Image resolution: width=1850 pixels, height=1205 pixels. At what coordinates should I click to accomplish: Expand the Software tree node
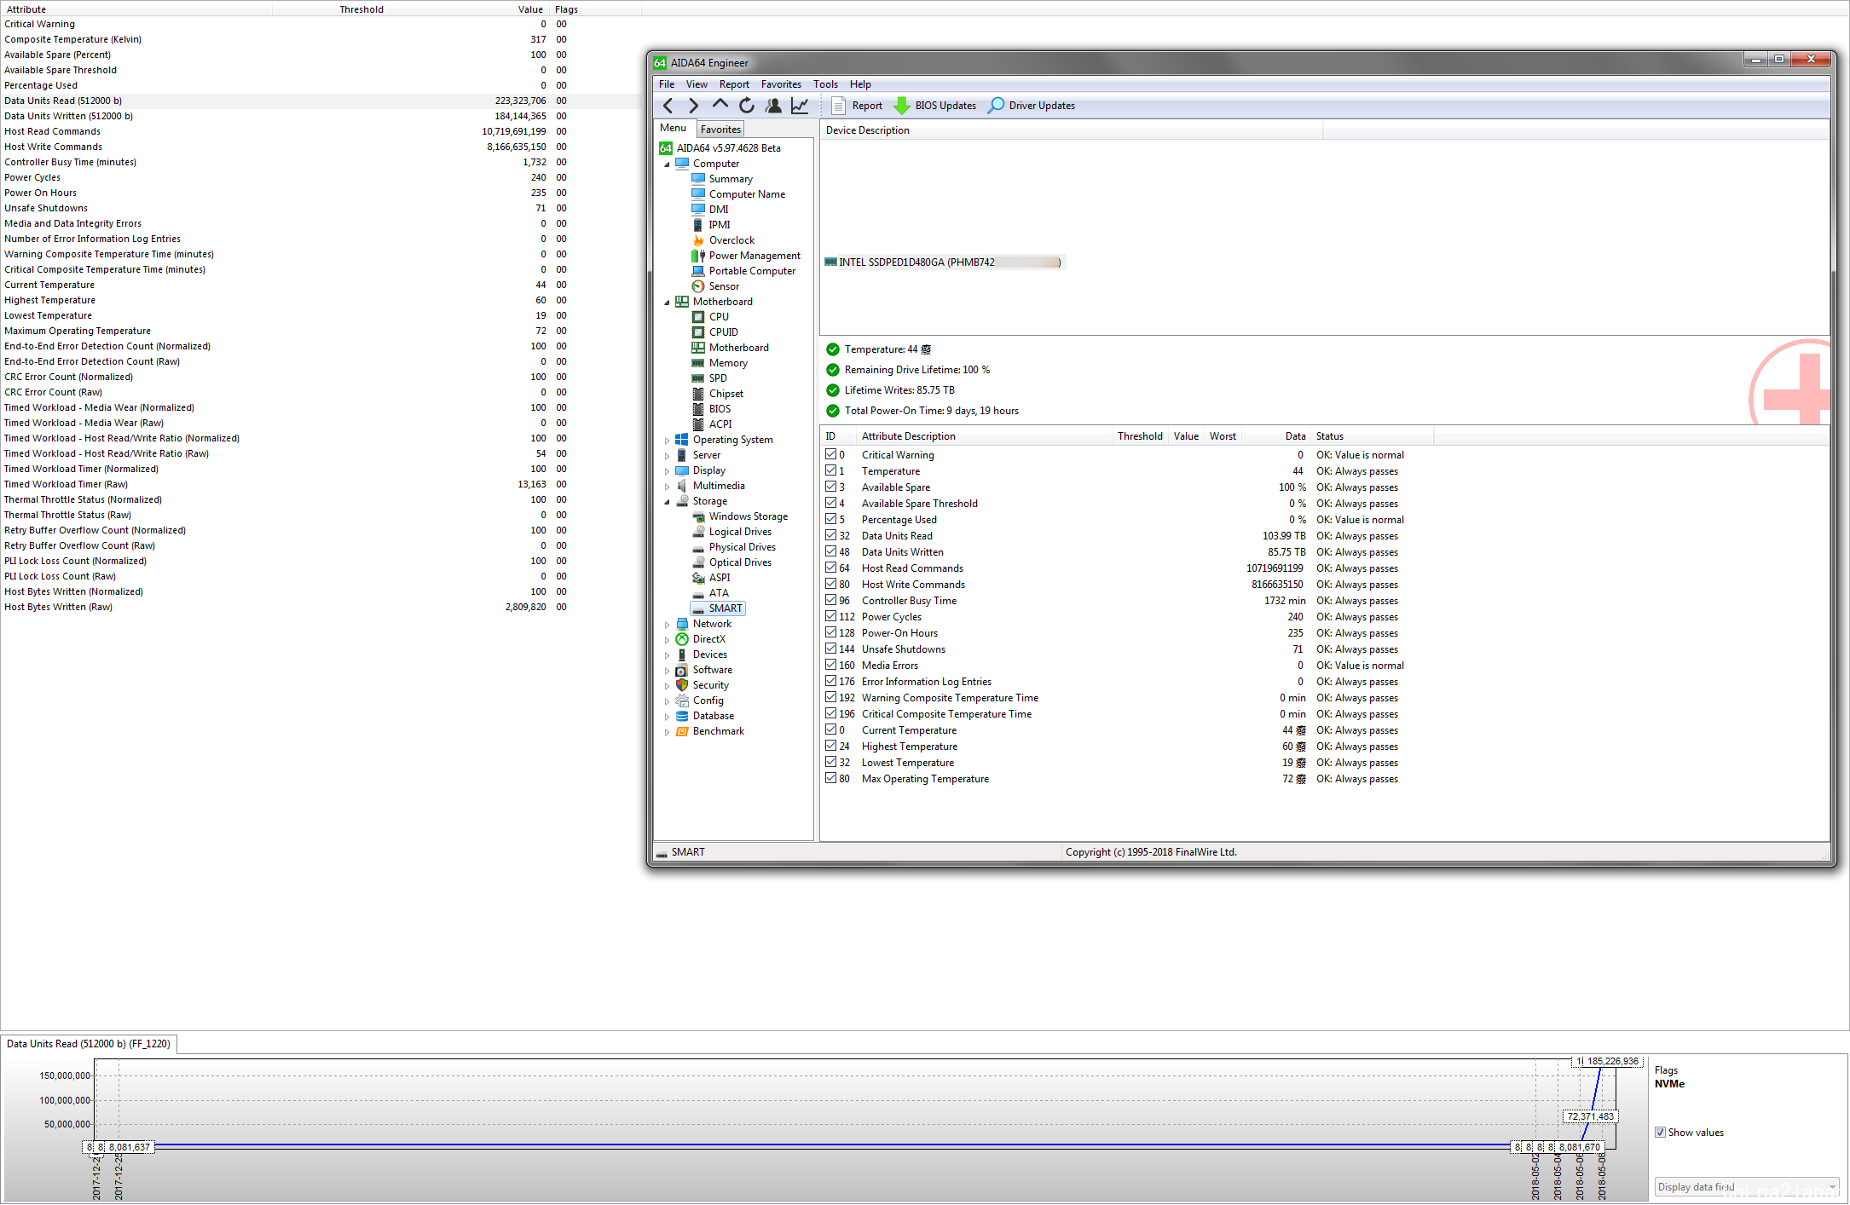tap(667, 671)
